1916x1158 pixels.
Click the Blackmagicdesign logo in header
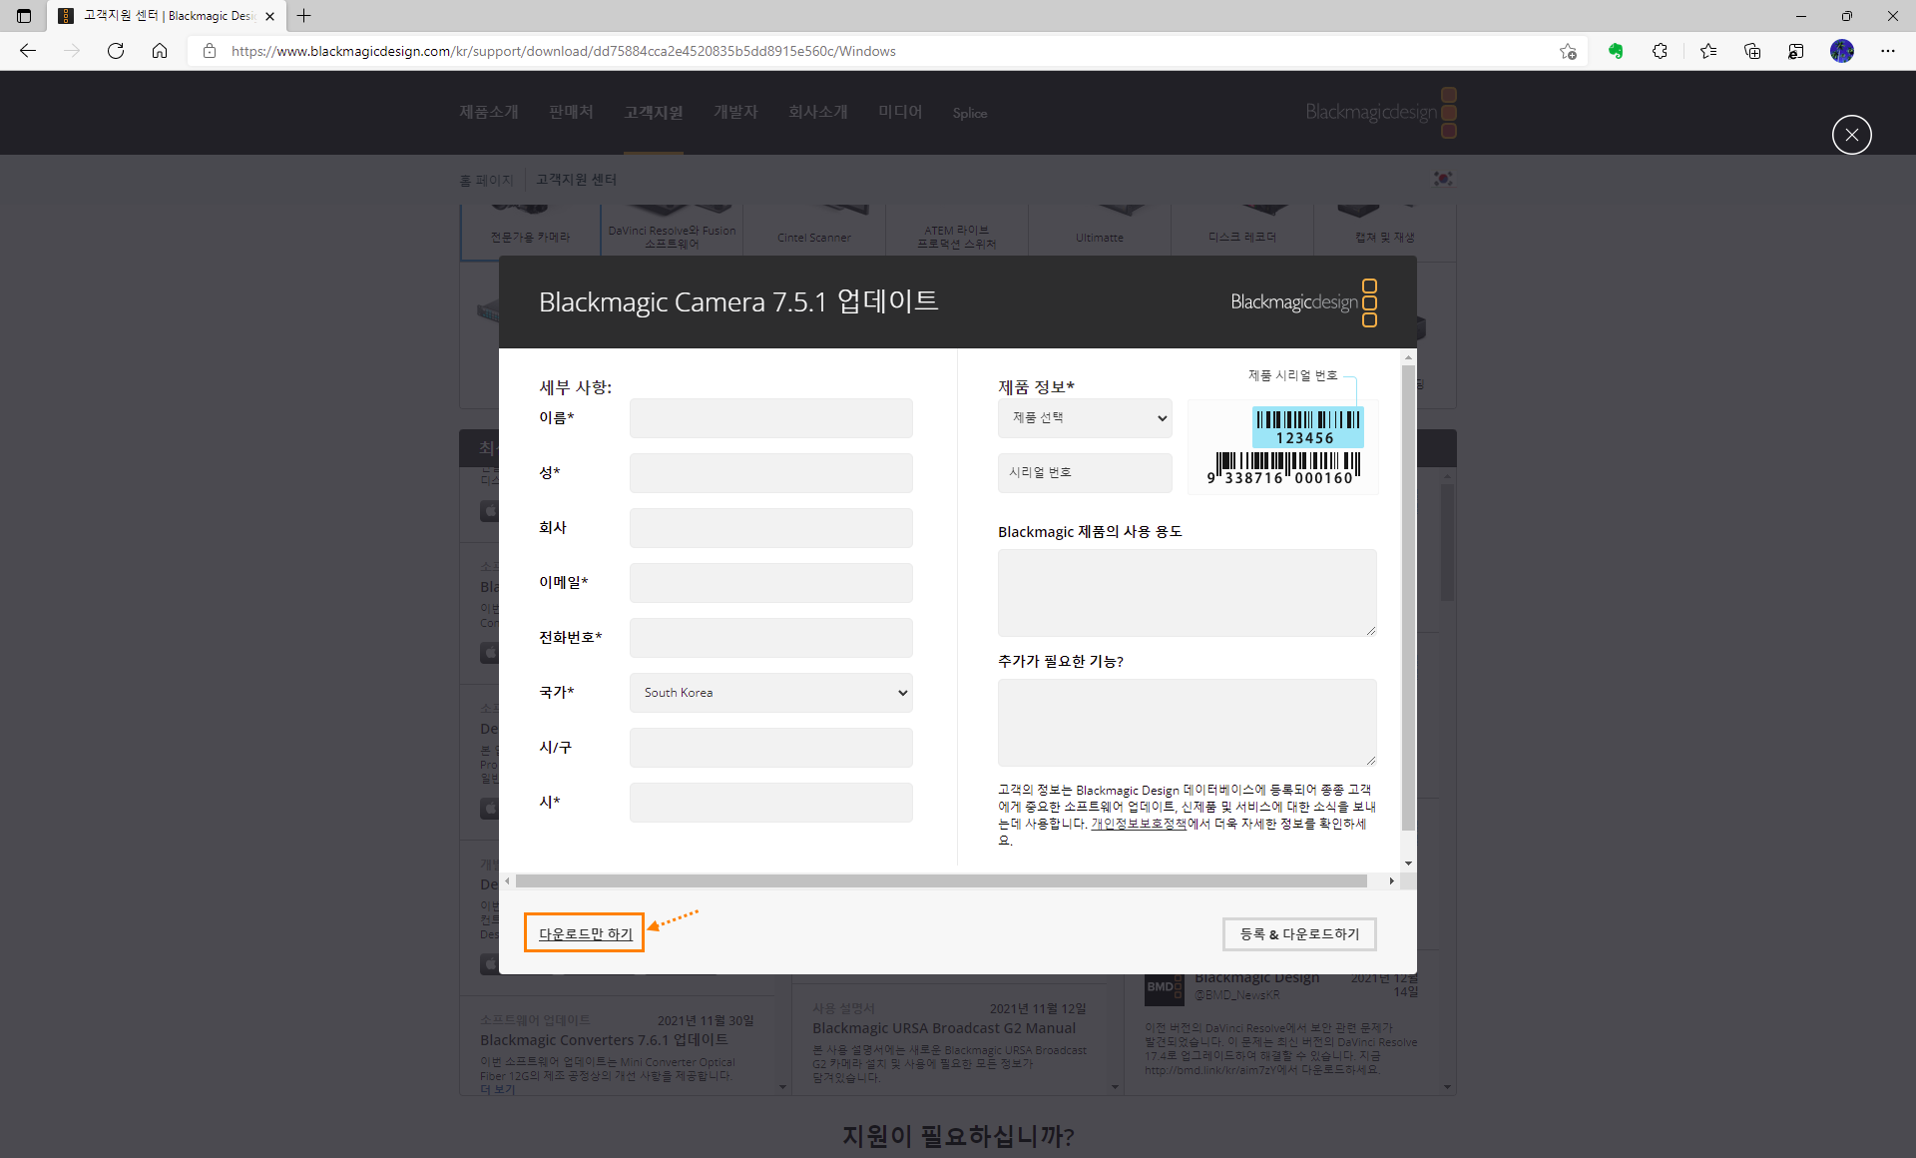pos(1381,112)
